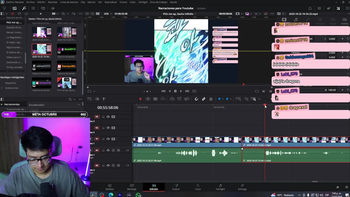Viewport: 350px width, 197px height.
Task: Select the Keywords smart bin
Action: click(x=10, y=83)
